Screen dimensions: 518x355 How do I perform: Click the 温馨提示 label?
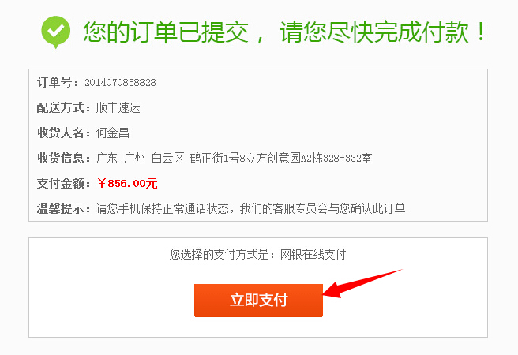63,208
